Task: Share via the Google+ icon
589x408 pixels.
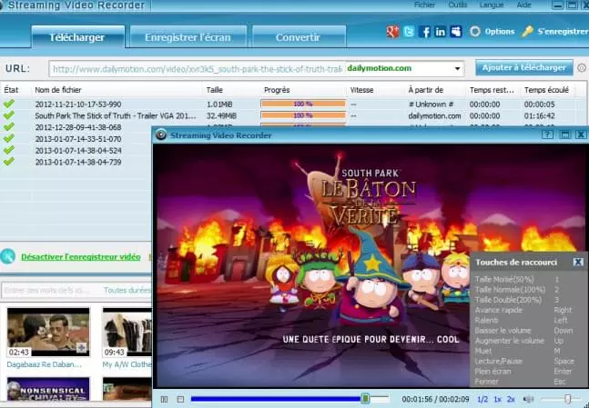Action: (x=392, y=32)
